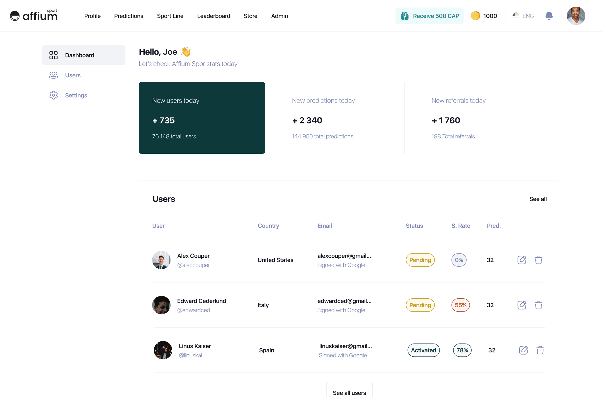Viewport: 602px width, 397px height.
Task: Click edit icon for Linus Kaiser
Action: point(523,350)
